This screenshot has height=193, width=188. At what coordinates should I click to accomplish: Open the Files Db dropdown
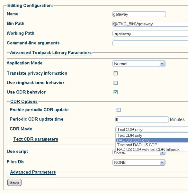point(139,162)
